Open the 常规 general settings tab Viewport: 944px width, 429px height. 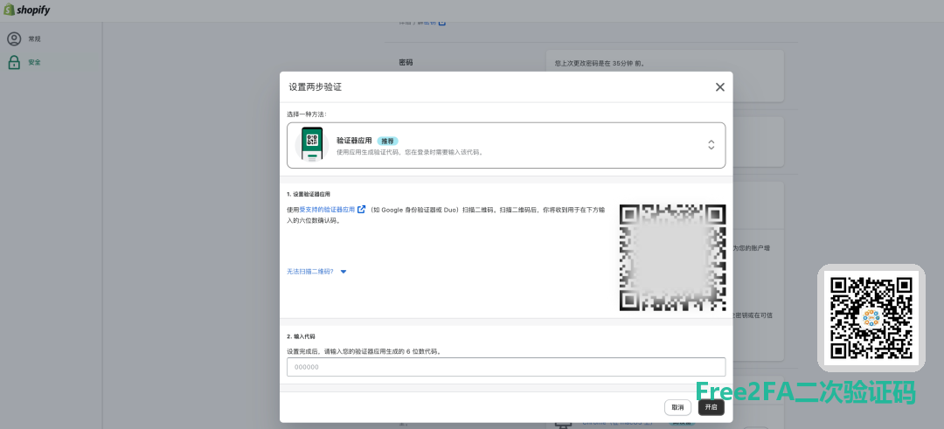point(51,39)
